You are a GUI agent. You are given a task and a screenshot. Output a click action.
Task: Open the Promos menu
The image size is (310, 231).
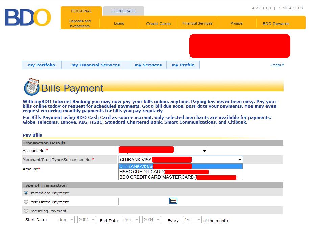(236, 24)
